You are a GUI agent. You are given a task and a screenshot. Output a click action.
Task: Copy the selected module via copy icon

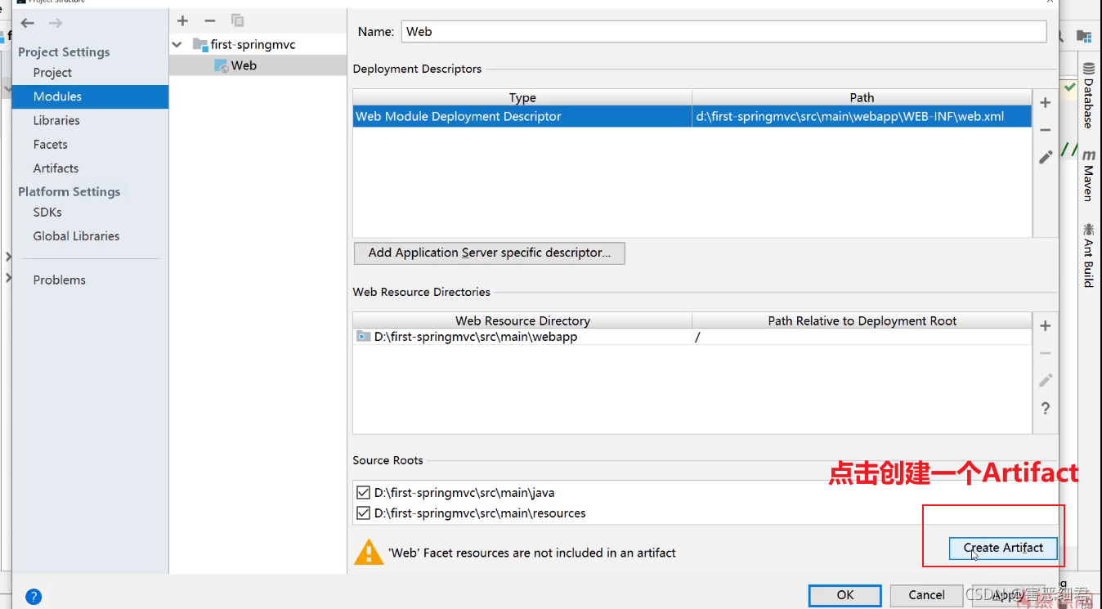click(x=237, y=20)
